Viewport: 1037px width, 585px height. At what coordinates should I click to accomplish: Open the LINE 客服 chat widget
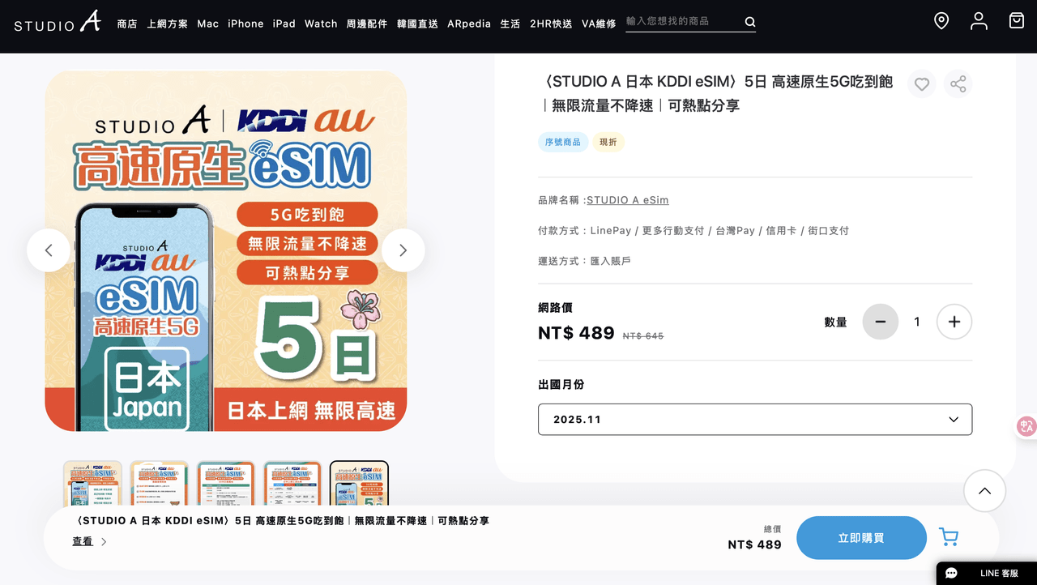pos(987,573)
